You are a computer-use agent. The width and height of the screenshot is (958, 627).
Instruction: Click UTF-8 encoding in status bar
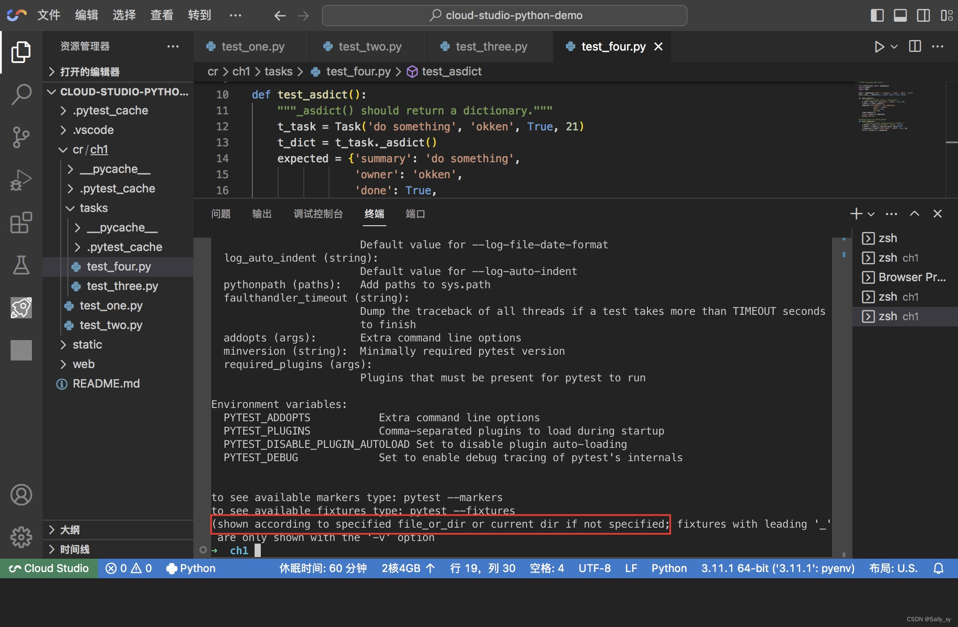pyautogui.click(x=594, y=568)
